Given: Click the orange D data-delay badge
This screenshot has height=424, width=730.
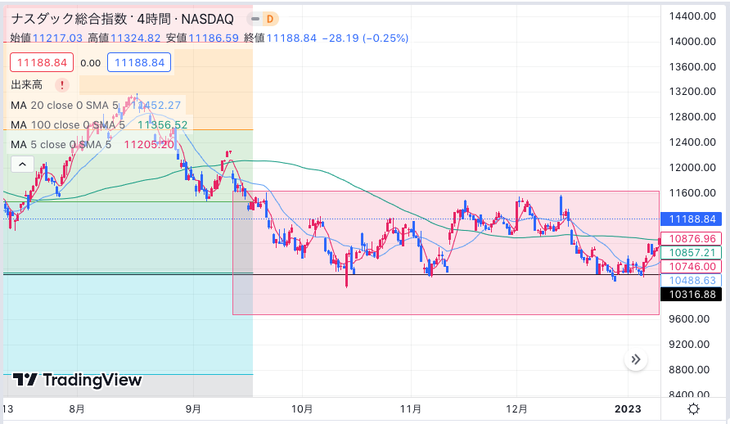Looking at the screenshot, I should coord(270,19).
